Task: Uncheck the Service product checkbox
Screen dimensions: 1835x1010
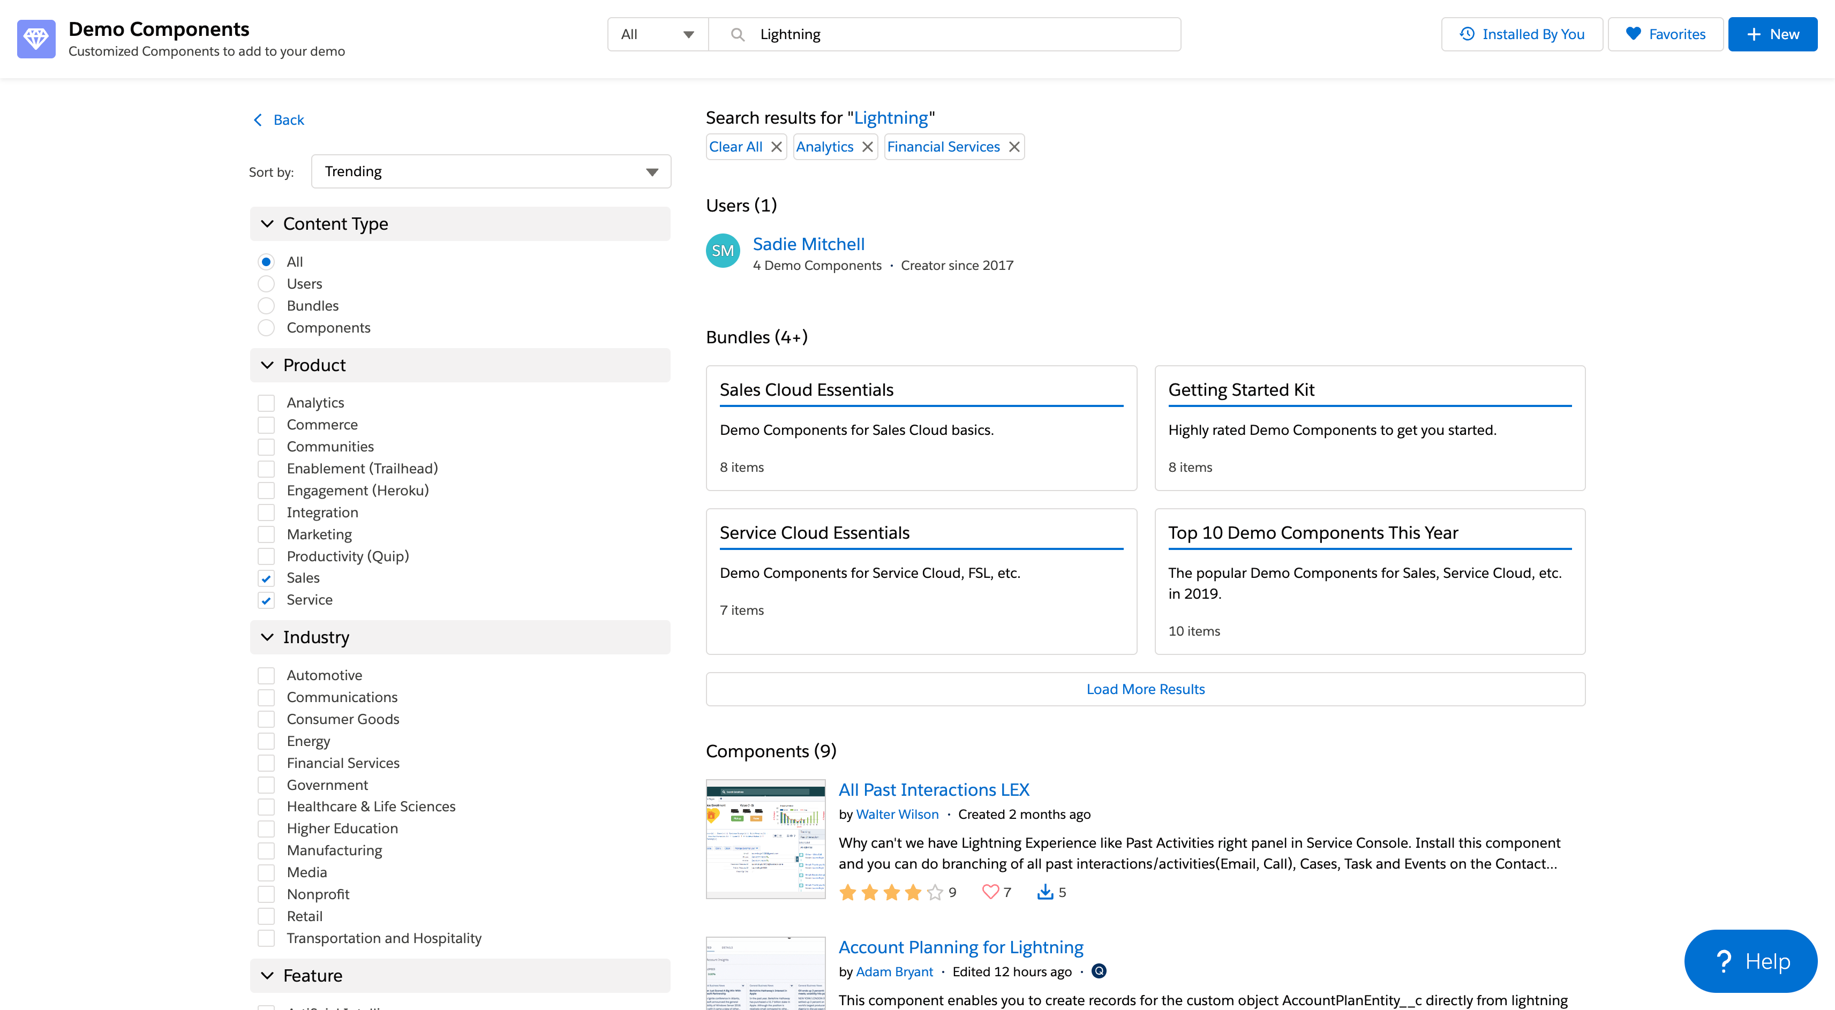Action: [x=266, y=600]
